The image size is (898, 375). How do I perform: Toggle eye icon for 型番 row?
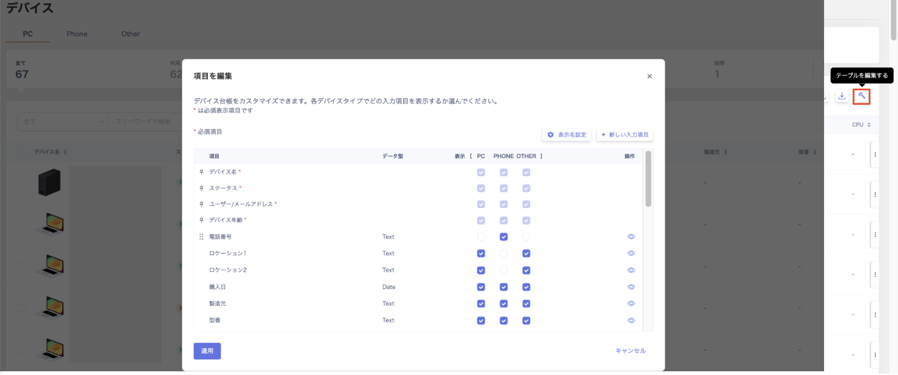631,320
